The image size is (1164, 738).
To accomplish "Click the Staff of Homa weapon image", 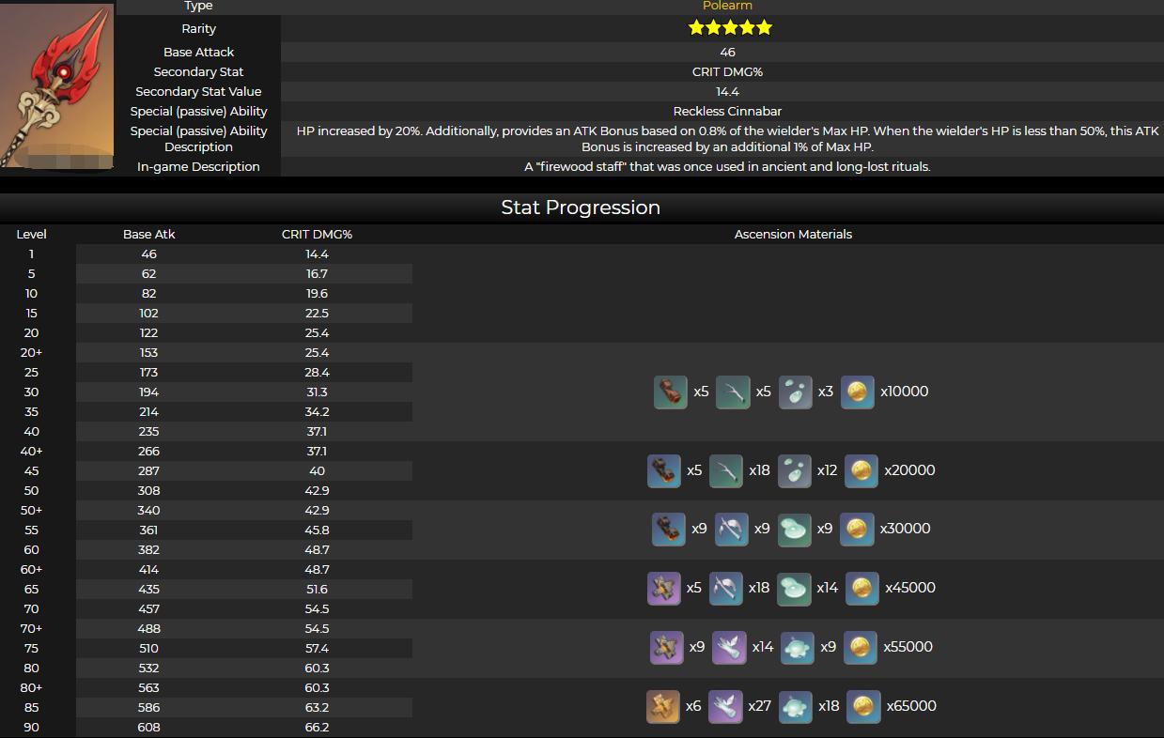I will pos(56,86).
